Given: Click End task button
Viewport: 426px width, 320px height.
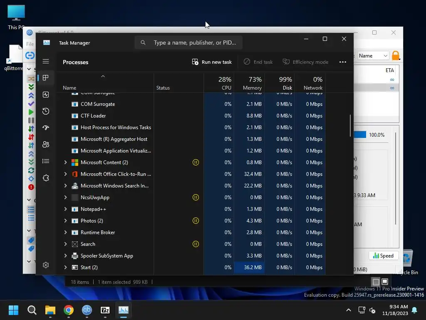Looking at the screenshot, I should [258, 62].
